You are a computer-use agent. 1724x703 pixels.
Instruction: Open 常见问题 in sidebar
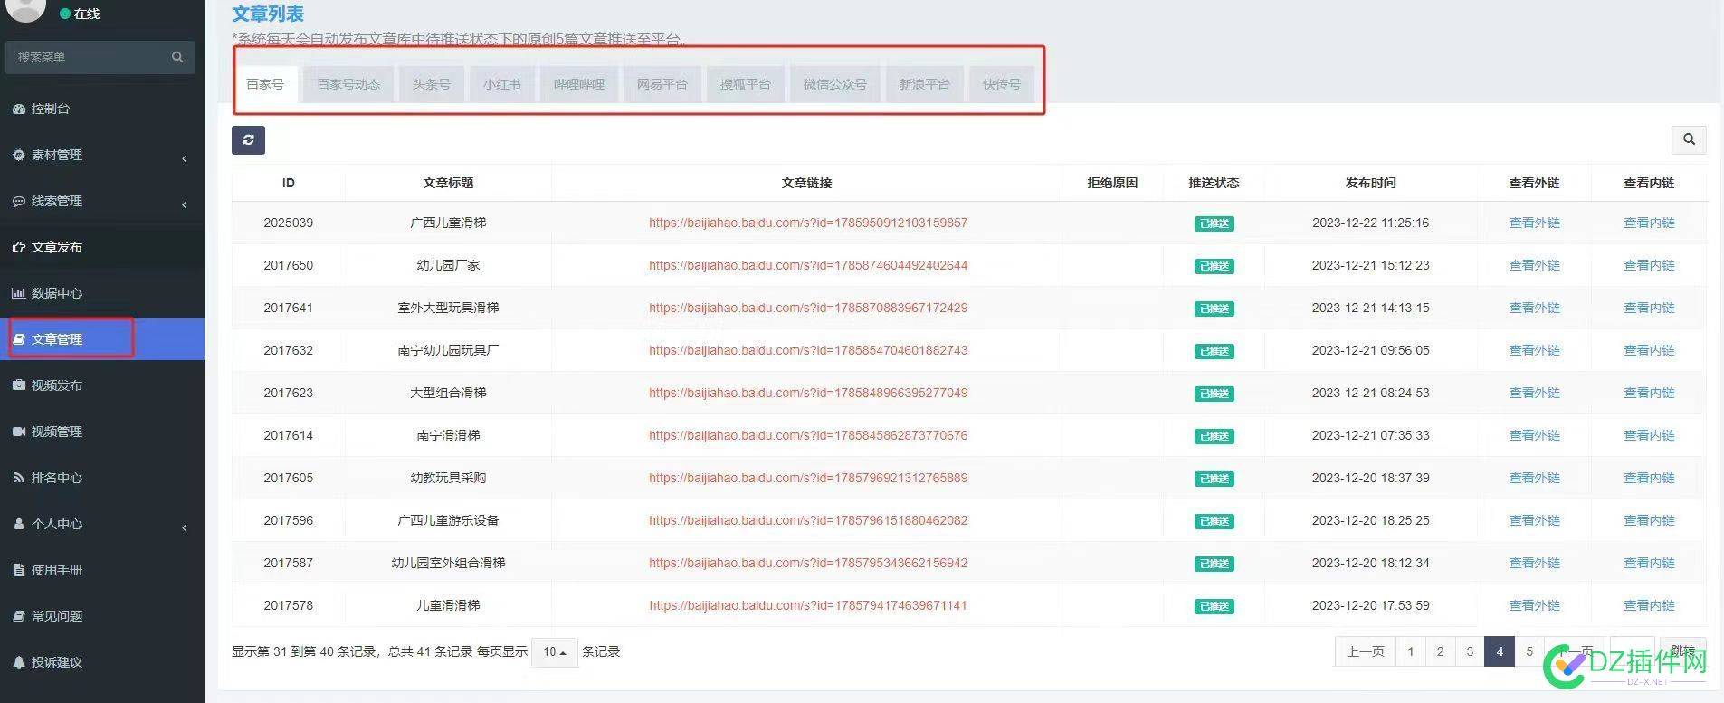(x=102, y=616)
